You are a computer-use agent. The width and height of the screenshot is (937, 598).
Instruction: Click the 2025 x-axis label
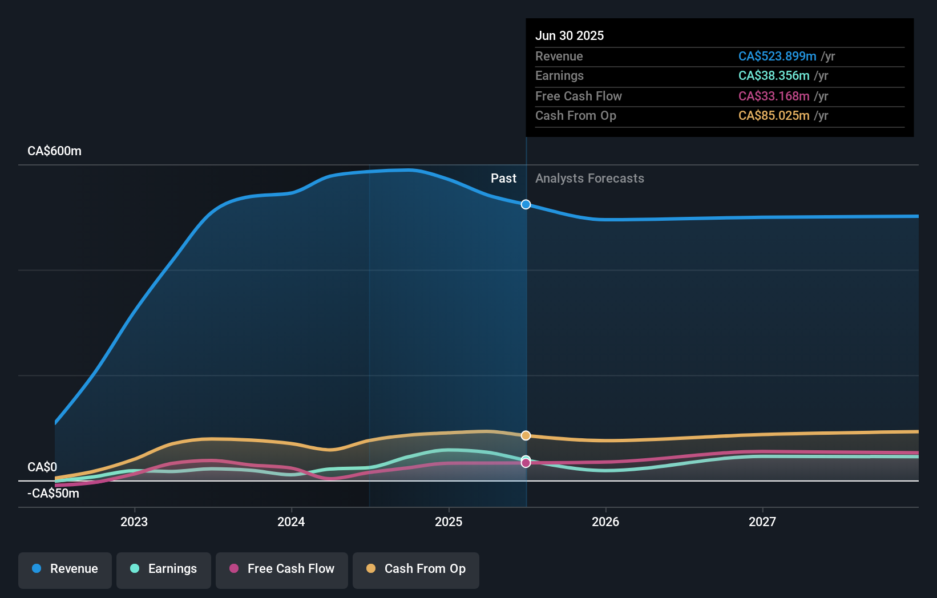coord(449,522)
